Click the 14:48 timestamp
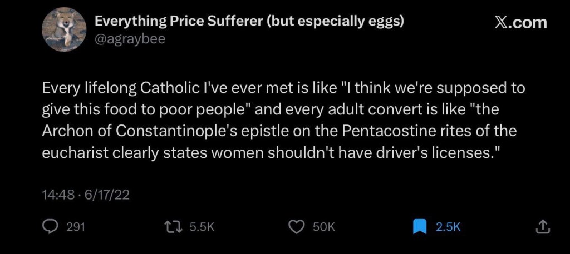570x254 pixels. click(56, 195)
